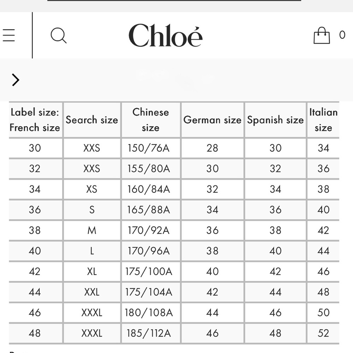Open the shopping bag icon

(x=322, y=35)
